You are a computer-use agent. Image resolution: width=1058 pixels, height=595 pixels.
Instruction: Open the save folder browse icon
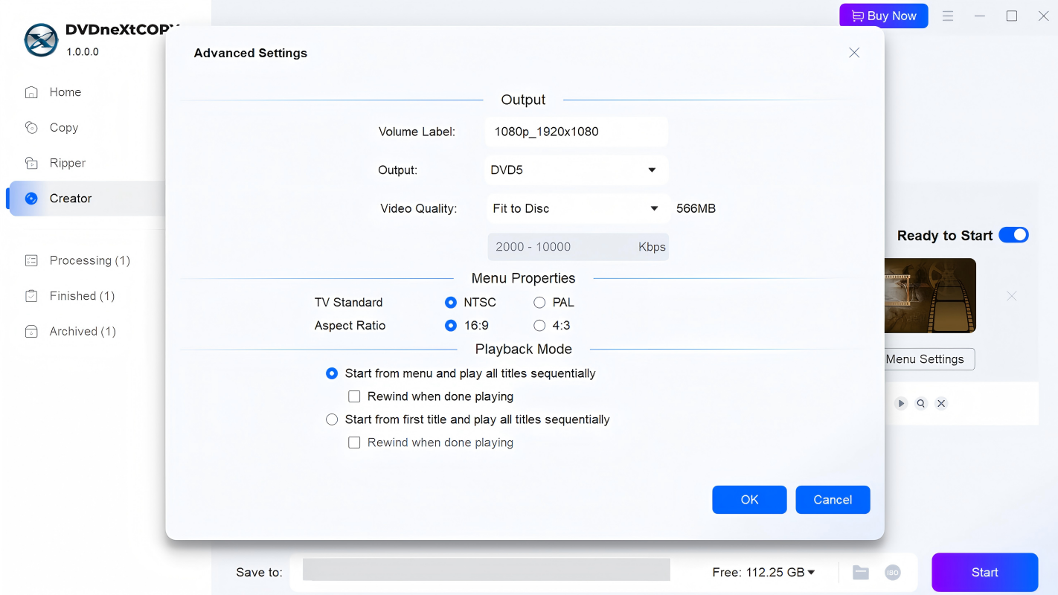click(x=861, y=572)
